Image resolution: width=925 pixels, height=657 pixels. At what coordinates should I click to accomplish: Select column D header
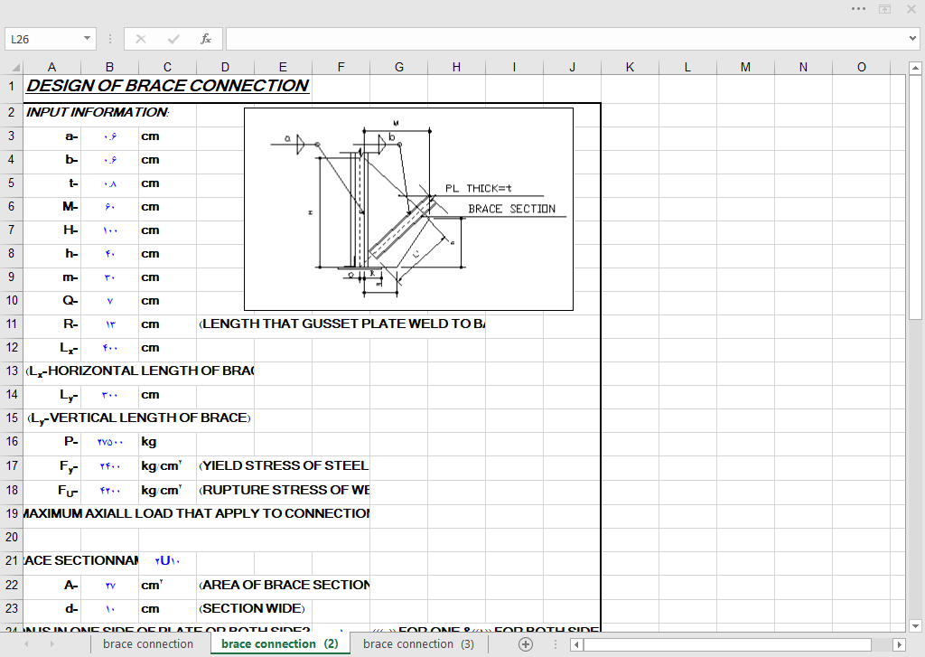pyautogui.click(x=225, y=67)
